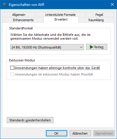Image resolution: width=117 pixels, height=139 pixels.
Task: Click the 'Wählen Sie die Abtastrate' description text
Action: click(50, 37)
